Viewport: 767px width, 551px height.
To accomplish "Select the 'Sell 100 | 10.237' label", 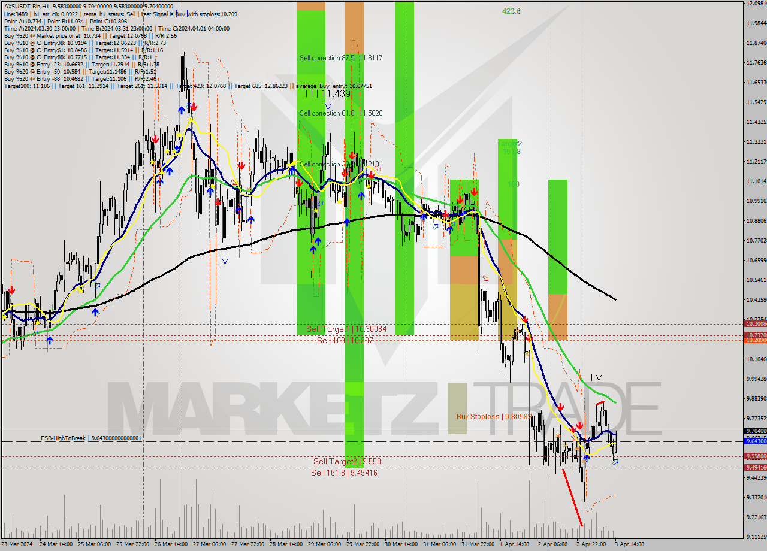I will point(345,340).
